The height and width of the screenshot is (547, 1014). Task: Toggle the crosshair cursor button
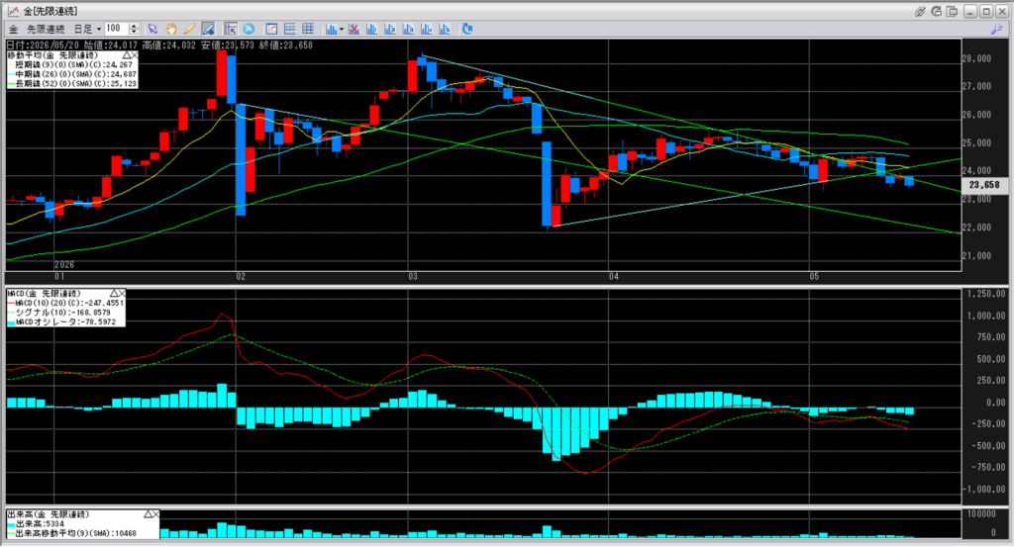click(x=231, y=29)
